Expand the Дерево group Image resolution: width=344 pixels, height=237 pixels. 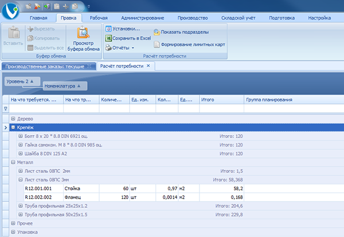click(13, 118)
